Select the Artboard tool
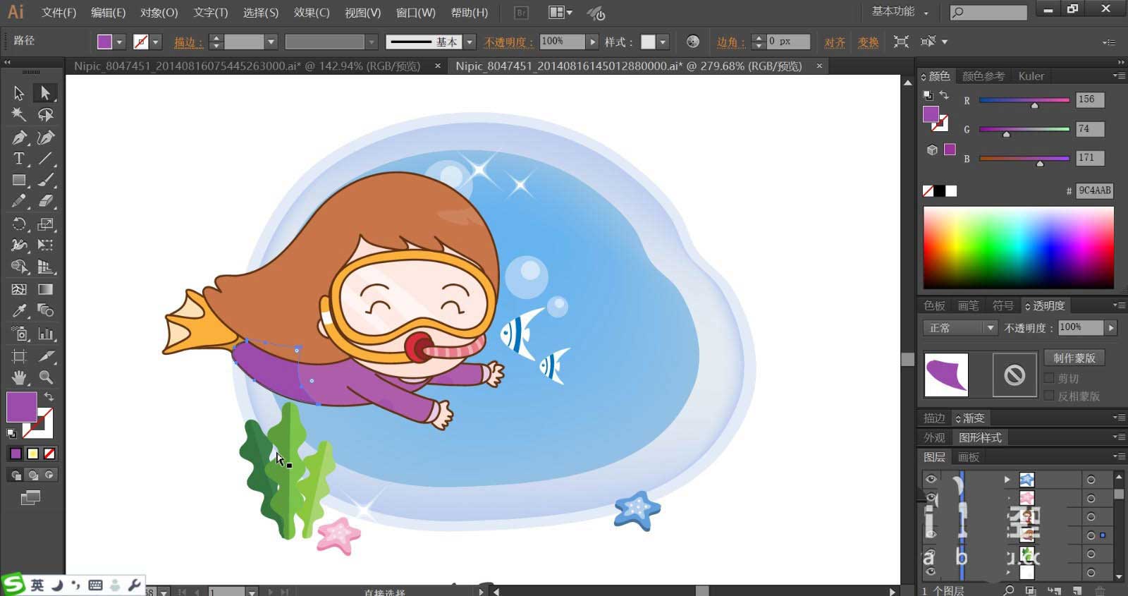 click(x=19, y=356)
